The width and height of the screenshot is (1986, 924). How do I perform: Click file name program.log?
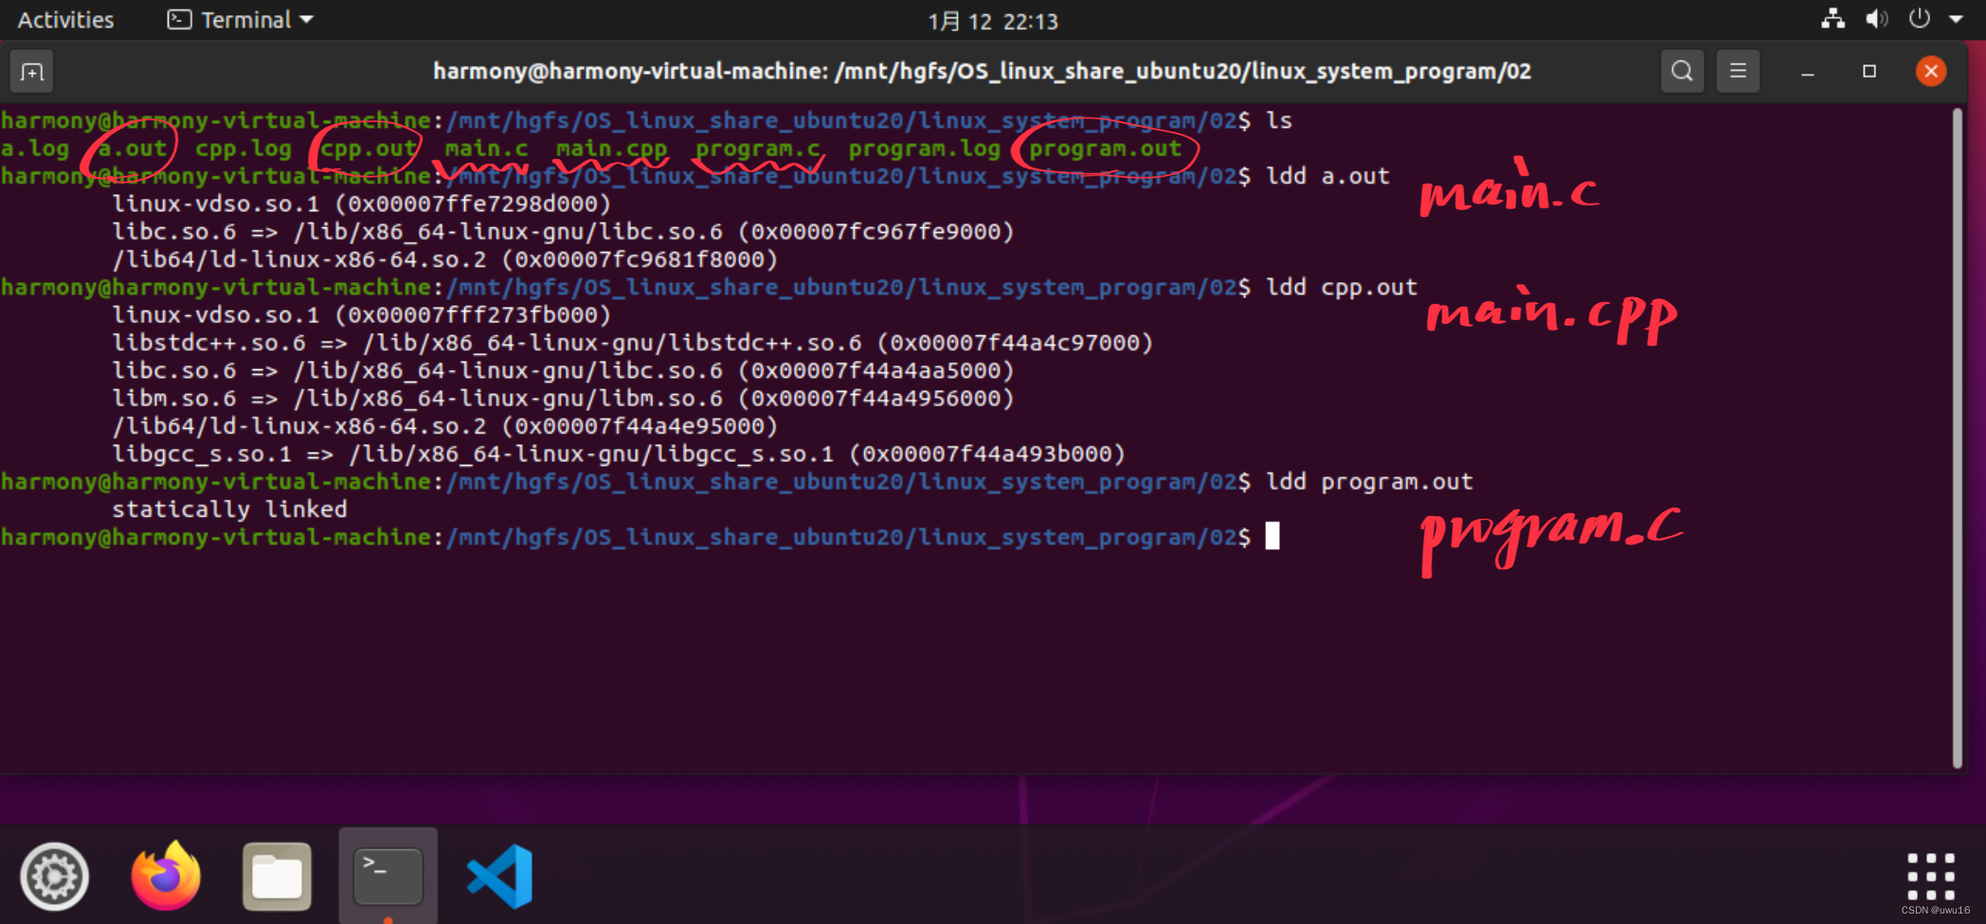click(x=924, y=149)
